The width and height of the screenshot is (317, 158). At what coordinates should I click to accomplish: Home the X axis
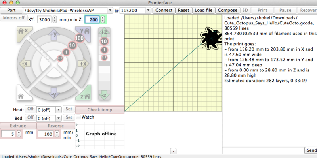click(x=23, y=33)
